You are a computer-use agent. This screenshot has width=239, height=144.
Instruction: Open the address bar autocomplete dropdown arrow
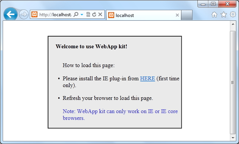pos(82,15)
